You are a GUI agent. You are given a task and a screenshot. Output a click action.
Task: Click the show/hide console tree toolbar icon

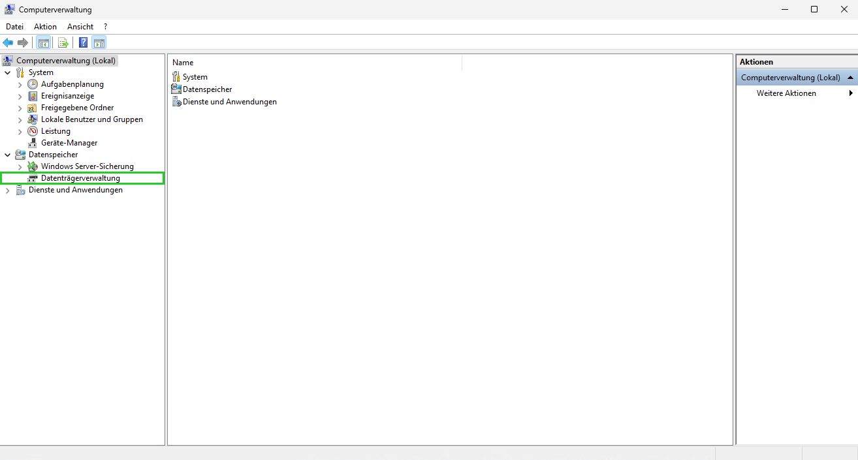[x=43, y=43]
